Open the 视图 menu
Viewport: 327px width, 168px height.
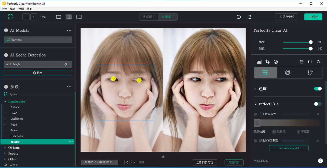(x=21, y=9)
